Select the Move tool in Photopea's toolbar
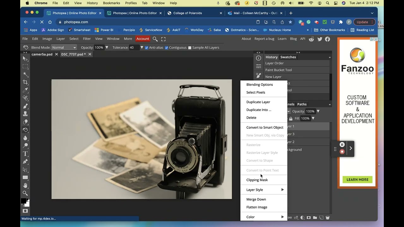 tap(25, 59)
